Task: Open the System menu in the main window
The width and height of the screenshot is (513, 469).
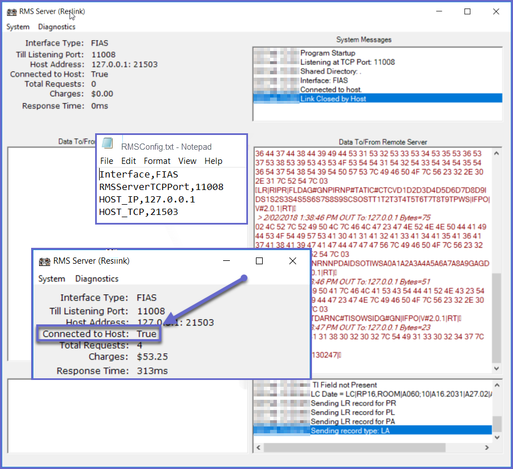Action: [x=18, y=27]
